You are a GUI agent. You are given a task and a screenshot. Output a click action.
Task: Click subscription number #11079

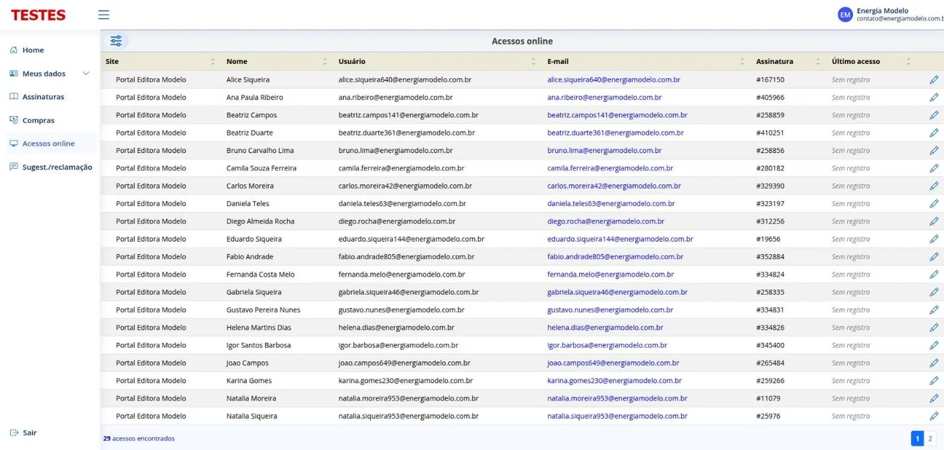(x=768, y=398)
